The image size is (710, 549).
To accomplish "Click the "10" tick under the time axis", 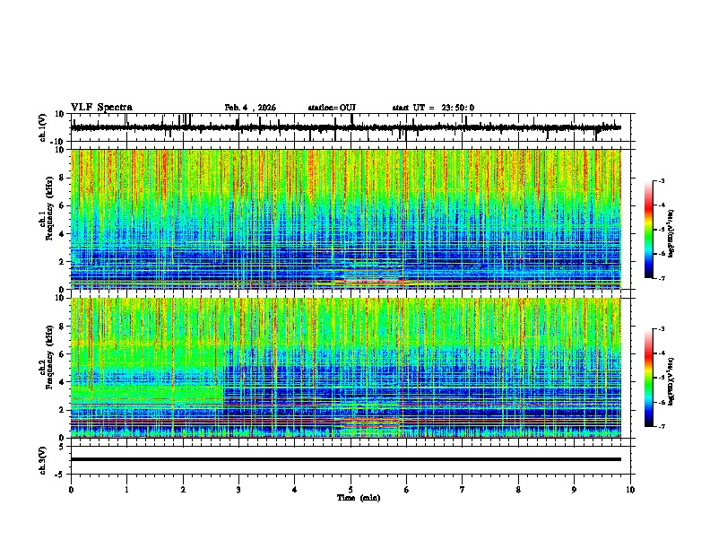I will 630,490.
